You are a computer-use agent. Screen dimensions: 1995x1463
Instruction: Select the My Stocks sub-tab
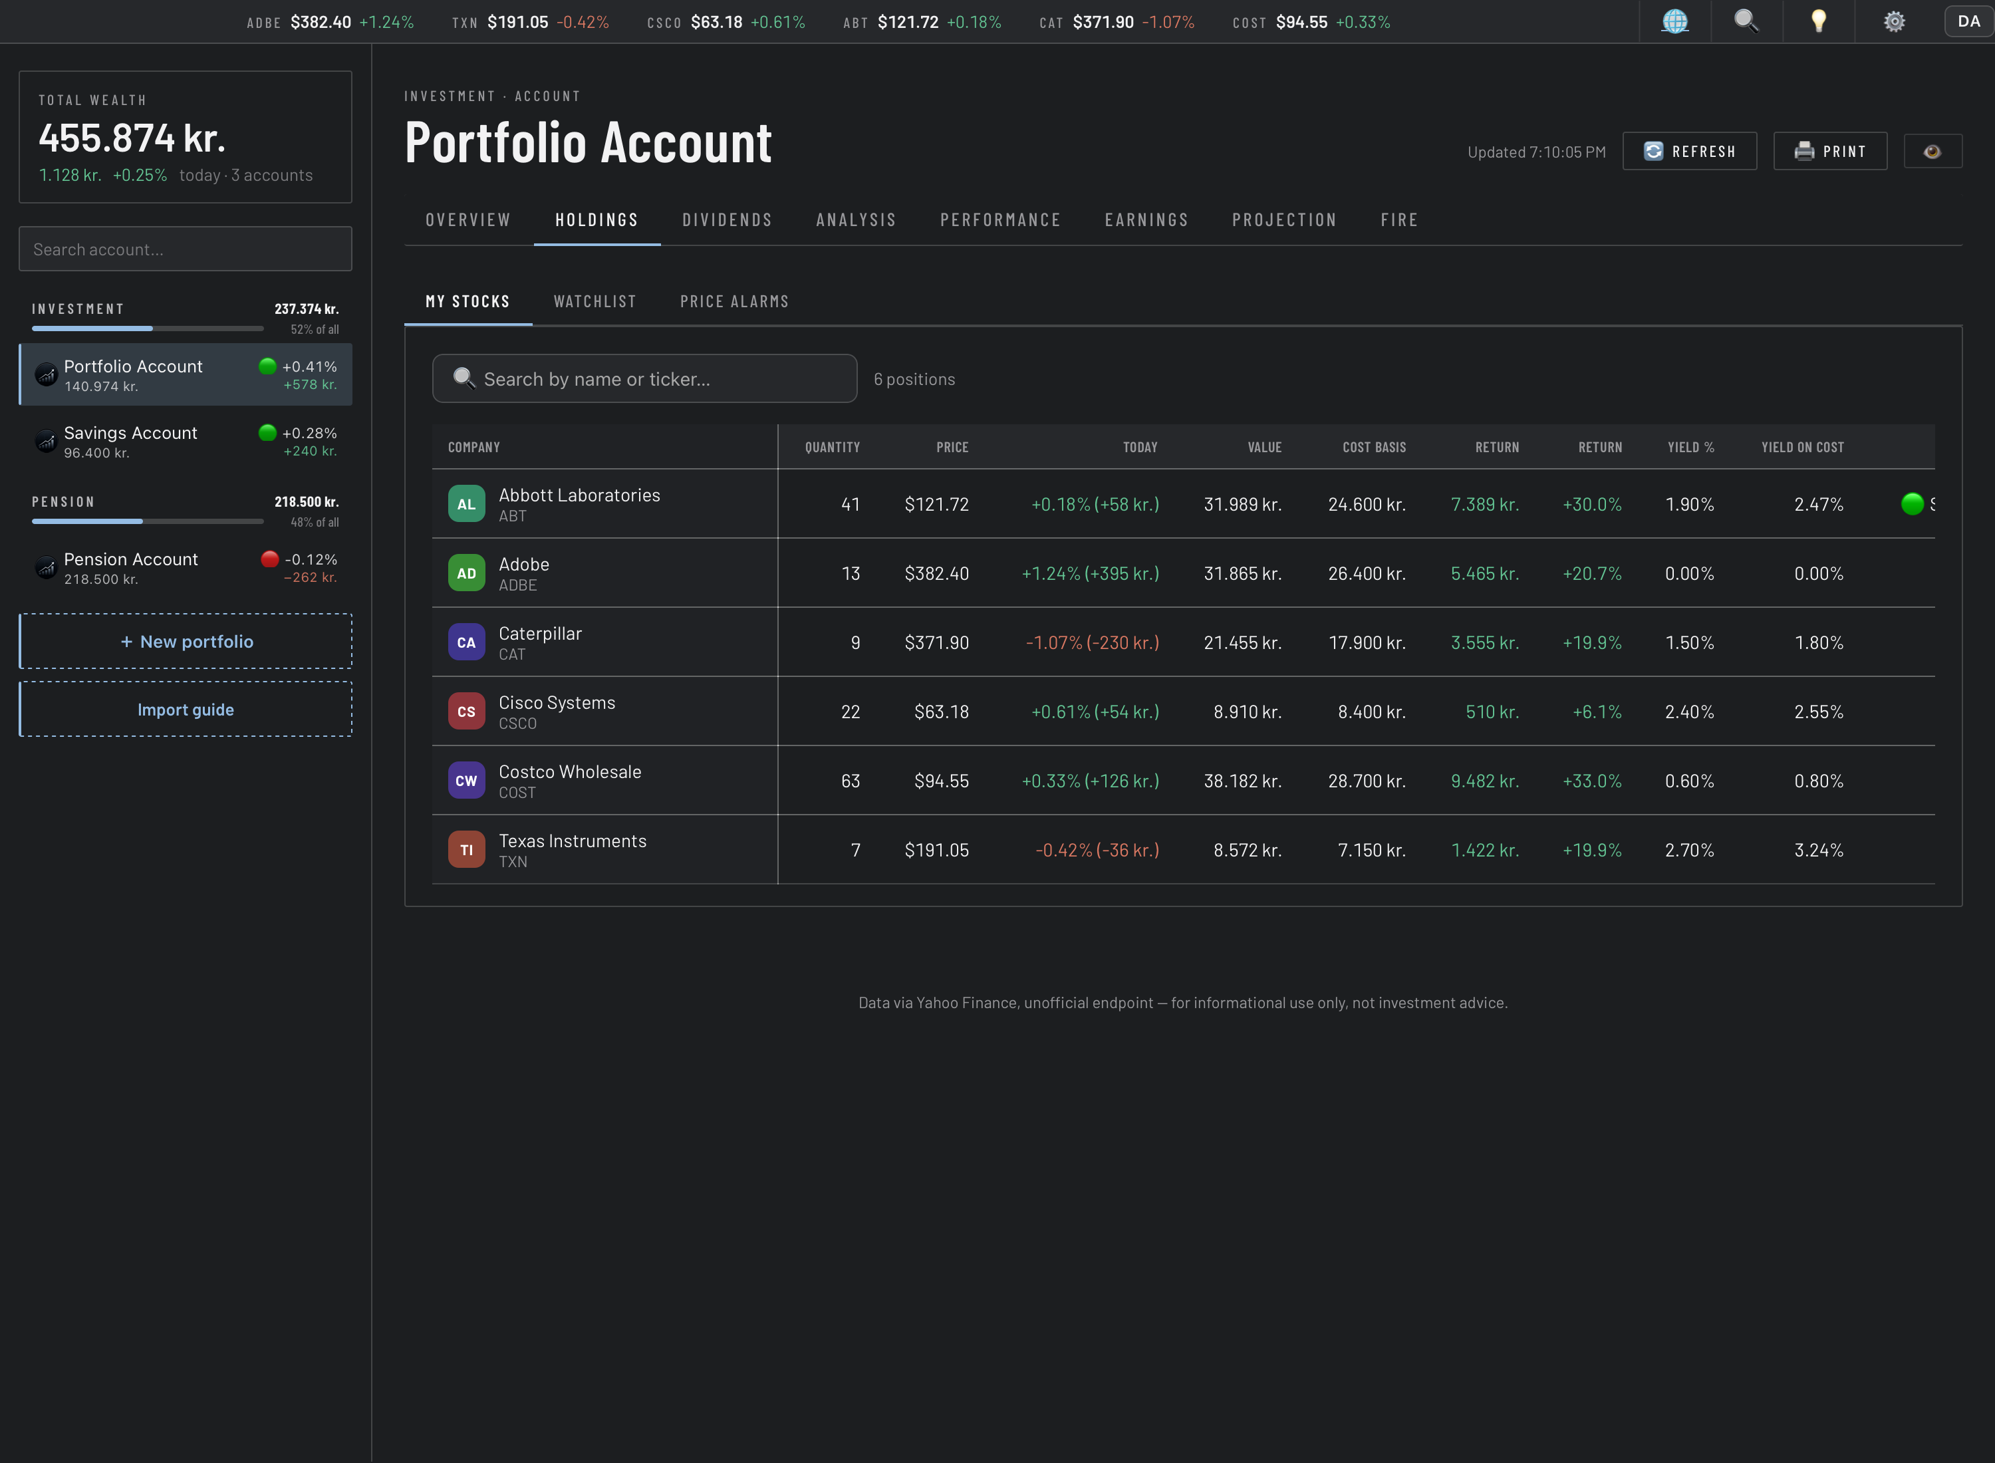pos(468,301)
